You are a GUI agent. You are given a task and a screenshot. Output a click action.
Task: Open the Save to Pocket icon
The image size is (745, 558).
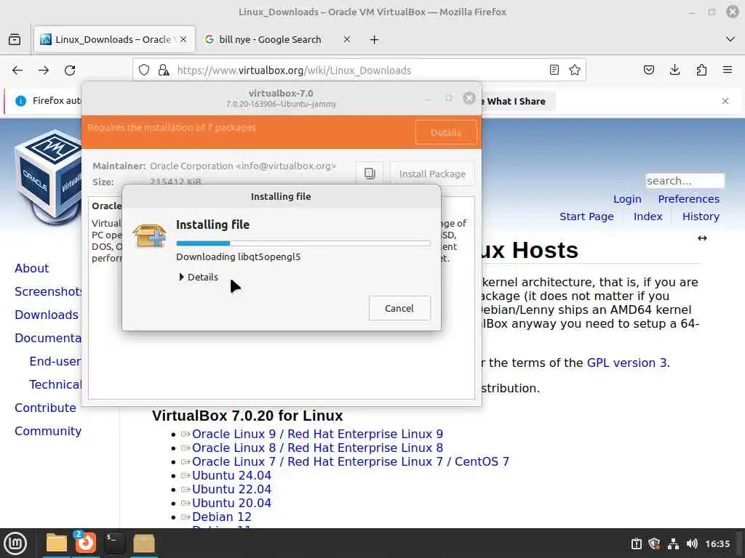tap(648, 70)
